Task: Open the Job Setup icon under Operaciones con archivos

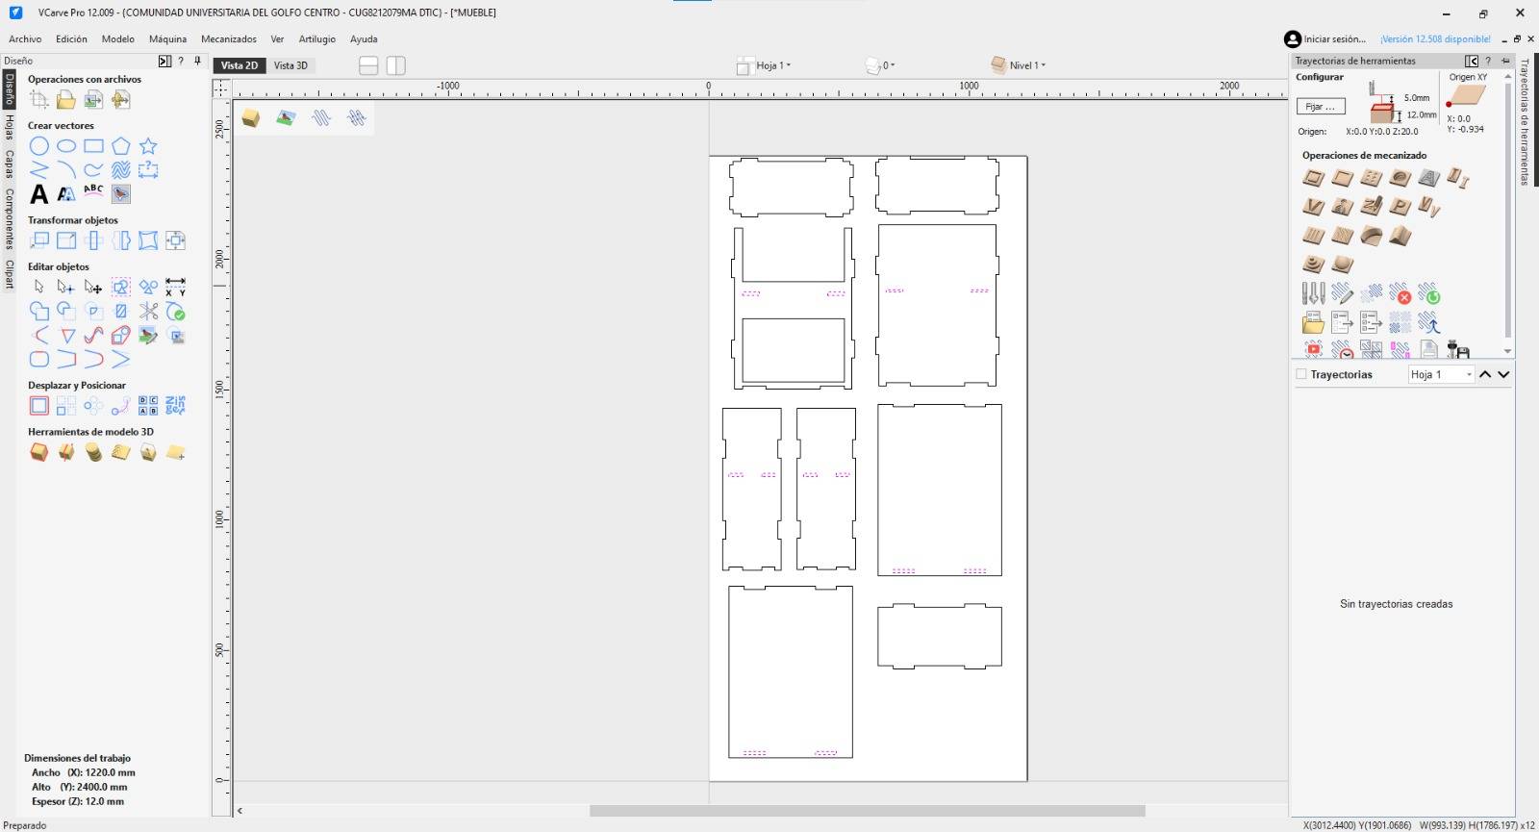Action: 38,99
